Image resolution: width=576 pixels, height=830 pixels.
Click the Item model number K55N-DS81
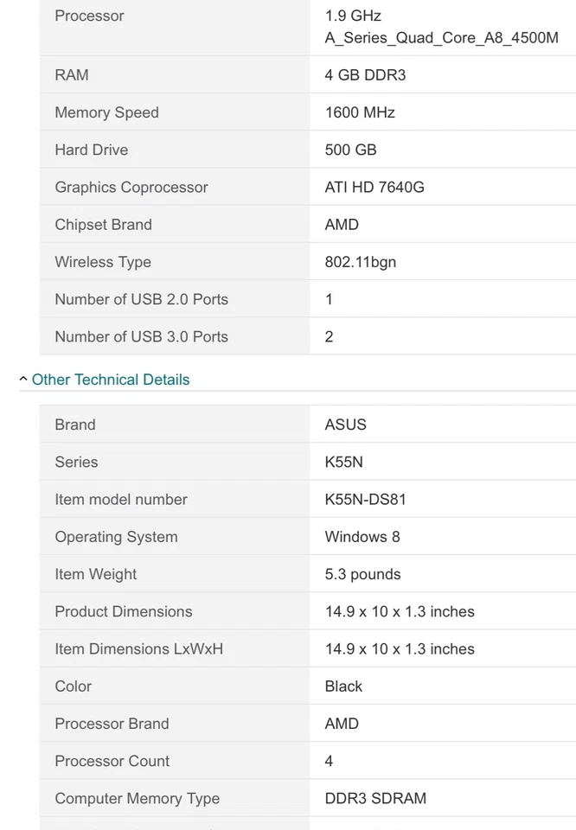364,499
